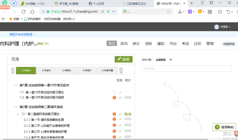Toggle the checkmark for section 1.2
Screen dimensions: 238x140
point(120,97)
